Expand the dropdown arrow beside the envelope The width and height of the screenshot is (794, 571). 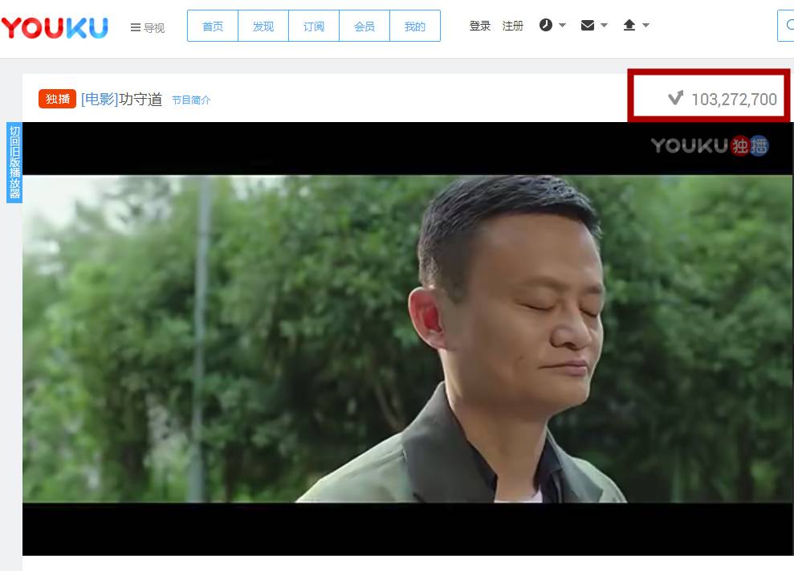[605, 26]
